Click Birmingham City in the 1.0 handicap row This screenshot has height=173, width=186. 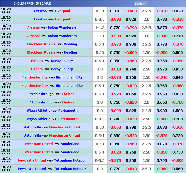tap(69, 78)
